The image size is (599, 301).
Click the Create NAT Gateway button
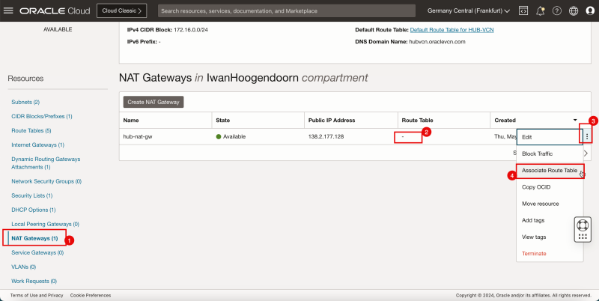tap(153, 102)
